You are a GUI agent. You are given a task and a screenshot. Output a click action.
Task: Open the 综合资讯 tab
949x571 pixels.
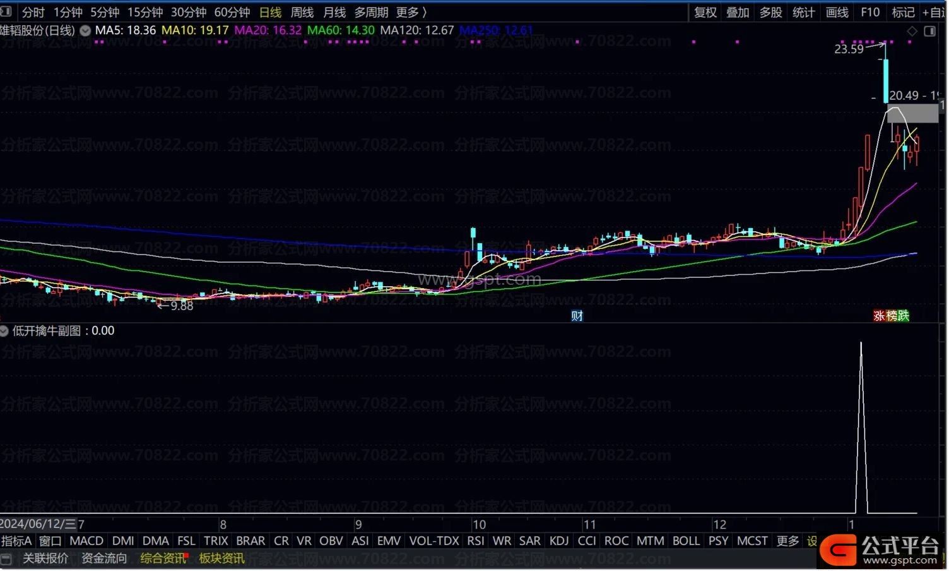[x=163, y=558]
